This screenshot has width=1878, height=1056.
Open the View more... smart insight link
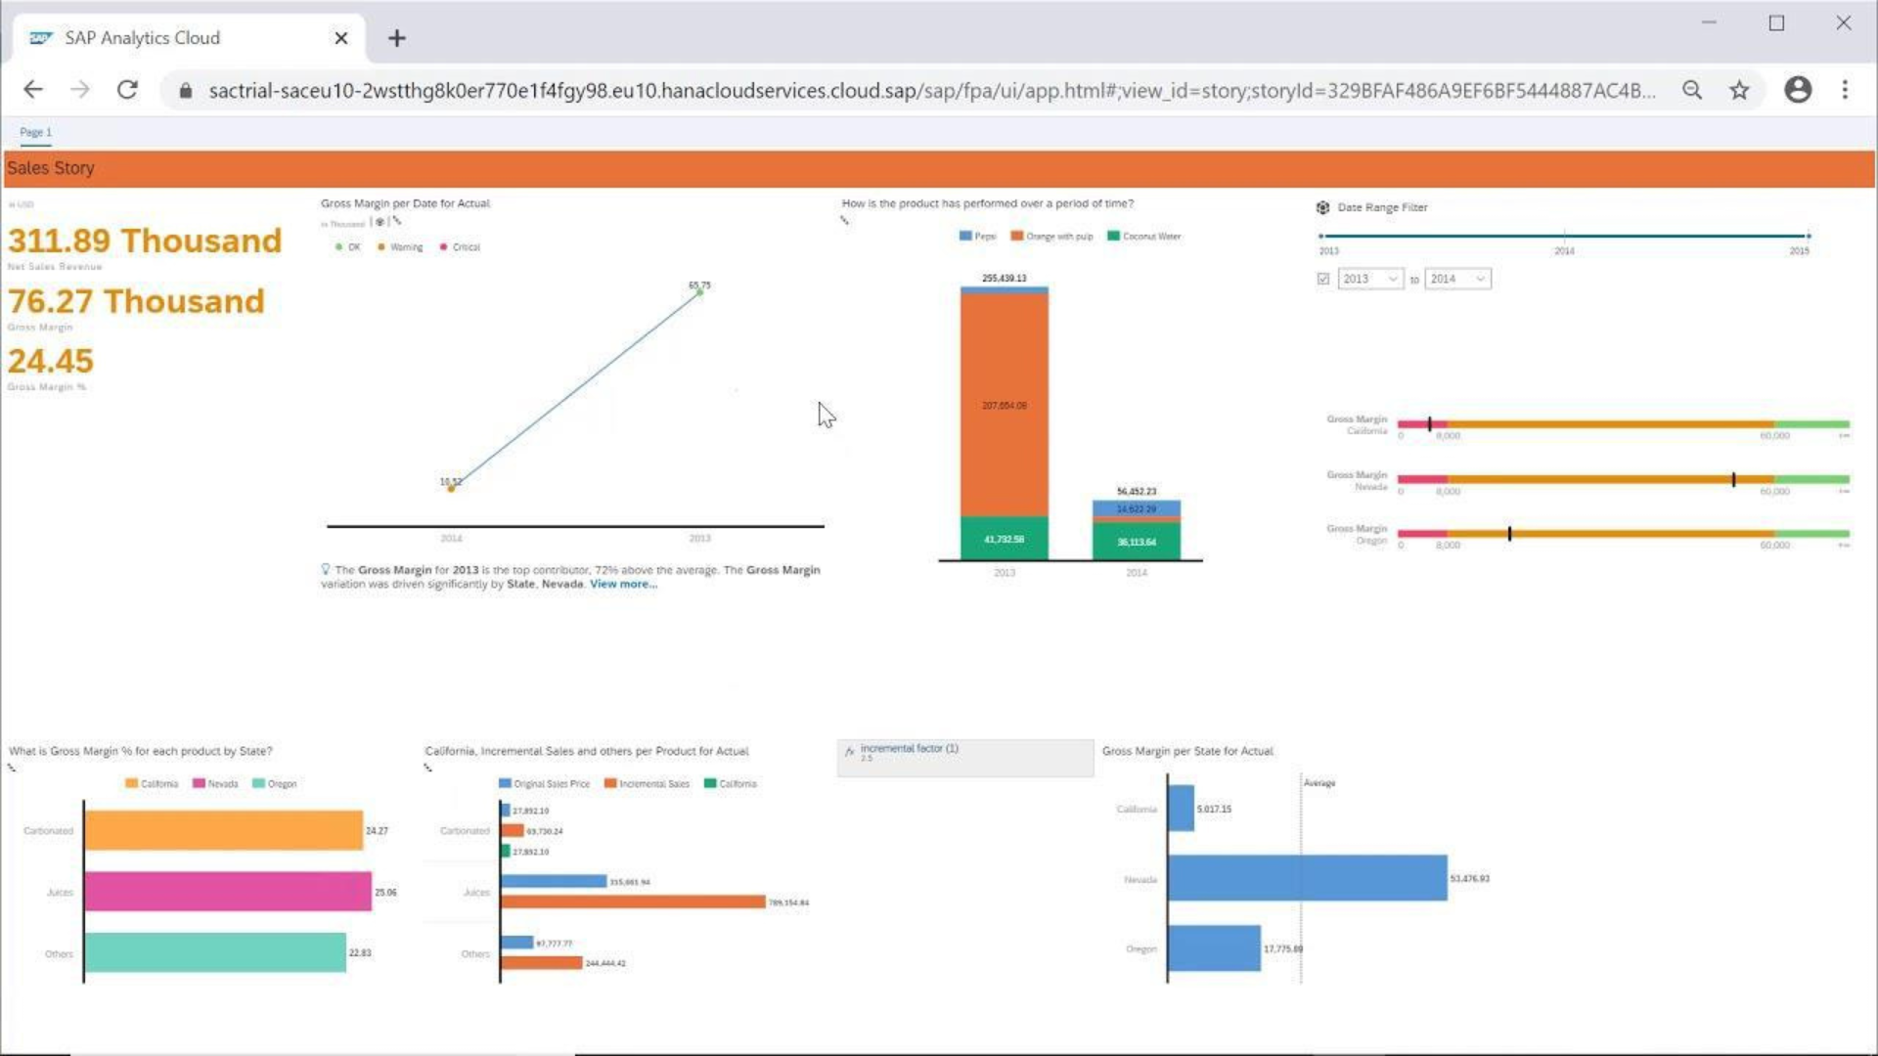tap(623, 584)
